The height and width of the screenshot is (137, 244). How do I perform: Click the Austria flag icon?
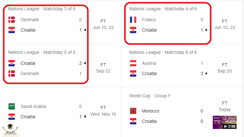[x=133, y=63]
